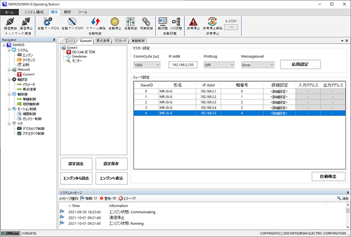Screen dimensions: 351x237
Task: Collapse the 軸制御 tree node
Action: pos(9,94)
